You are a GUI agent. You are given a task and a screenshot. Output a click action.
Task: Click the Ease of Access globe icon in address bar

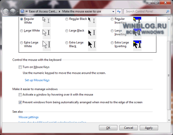(22, 11)
